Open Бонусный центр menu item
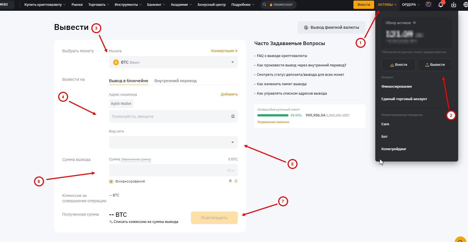This screenshot has height=242, width=468. pos(211,5)
